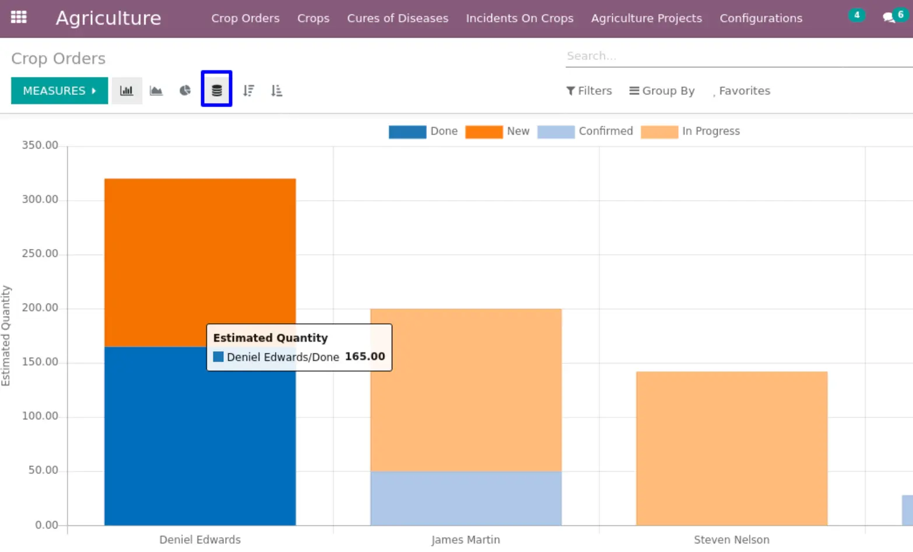Viewport: 913px width, 552px height.
Task: Expand the Measures dropdown
Action: [59, 91]
